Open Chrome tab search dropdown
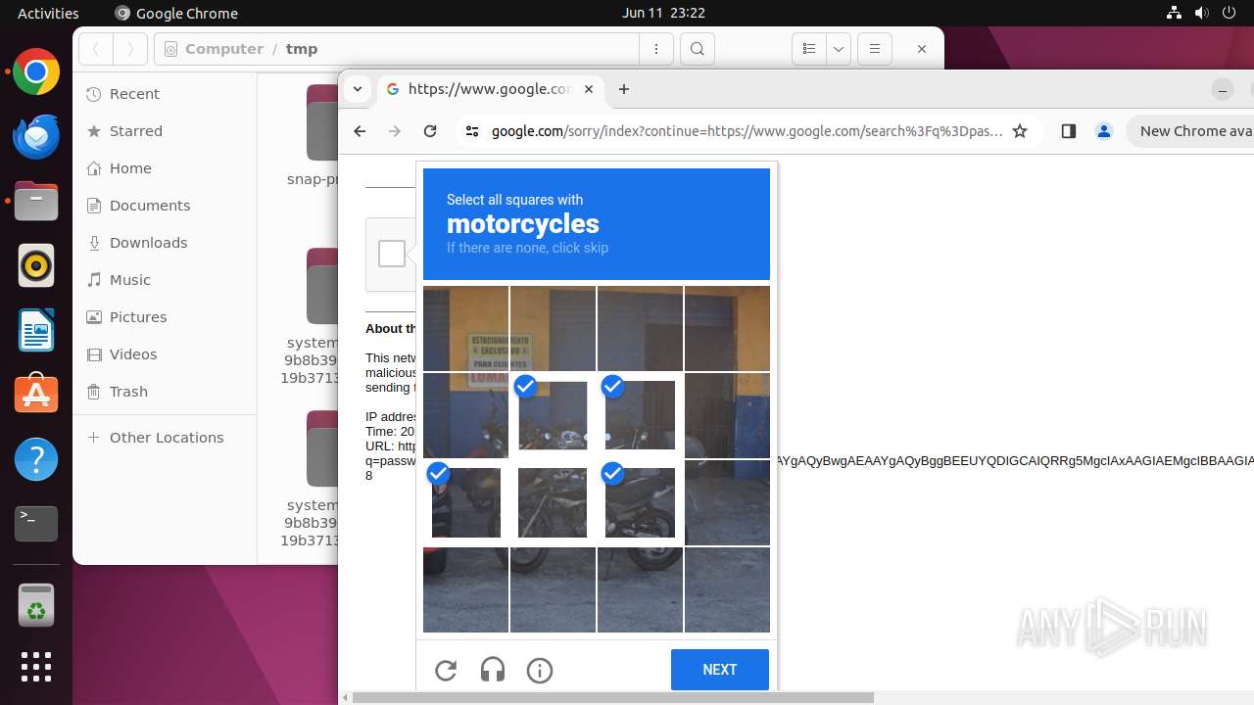The image size is (1254, 705). click(358, 89)
